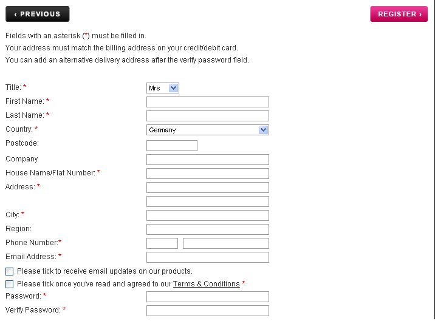The image size is (435, 321).
Task: Focus the House Name/Flat Number field
Action: click(207, 174)
